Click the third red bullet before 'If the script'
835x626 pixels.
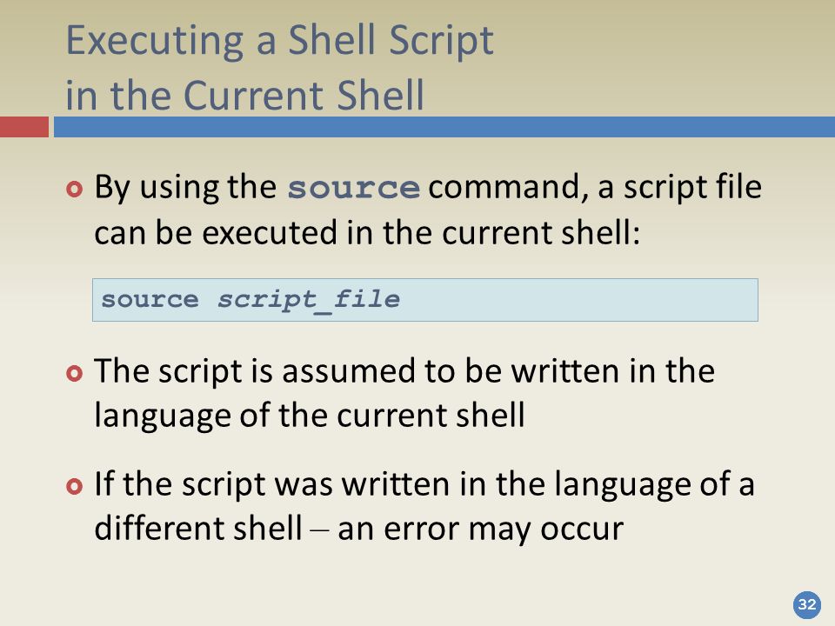75,485
